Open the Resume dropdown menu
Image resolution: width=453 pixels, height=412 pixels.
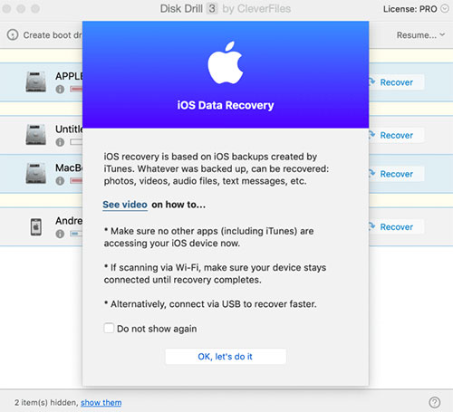point(420,35)
